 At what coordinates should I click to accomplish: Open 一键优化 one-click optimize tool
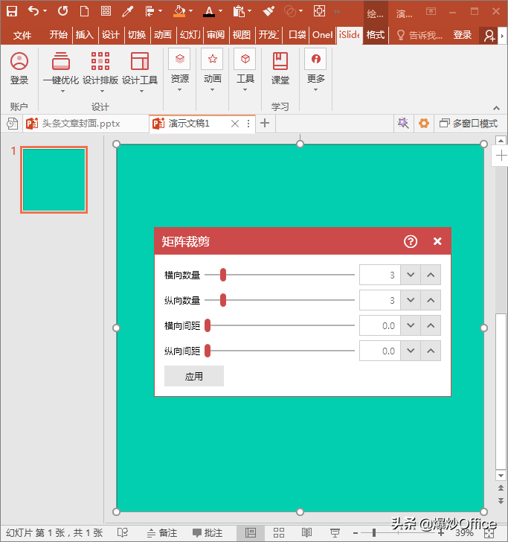coord(61,71)
